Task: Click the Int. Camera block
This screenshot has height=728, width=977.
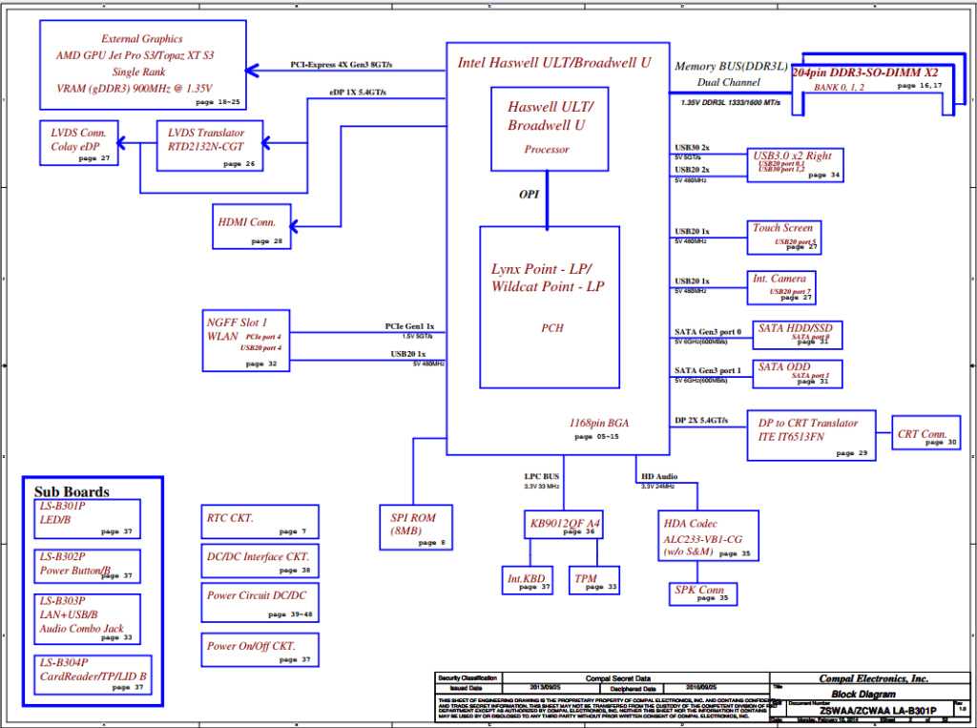Action: pos(781,288)
